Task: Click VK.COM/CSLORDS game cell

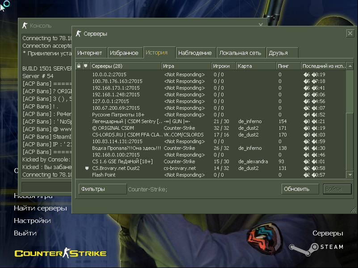Action: 184,135
